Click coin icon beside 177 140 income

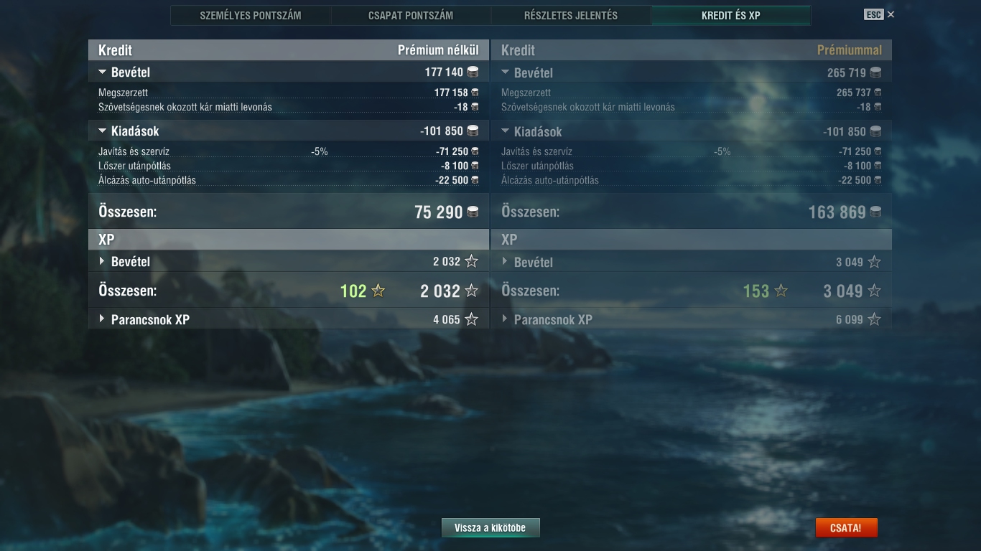pos(473,72)
